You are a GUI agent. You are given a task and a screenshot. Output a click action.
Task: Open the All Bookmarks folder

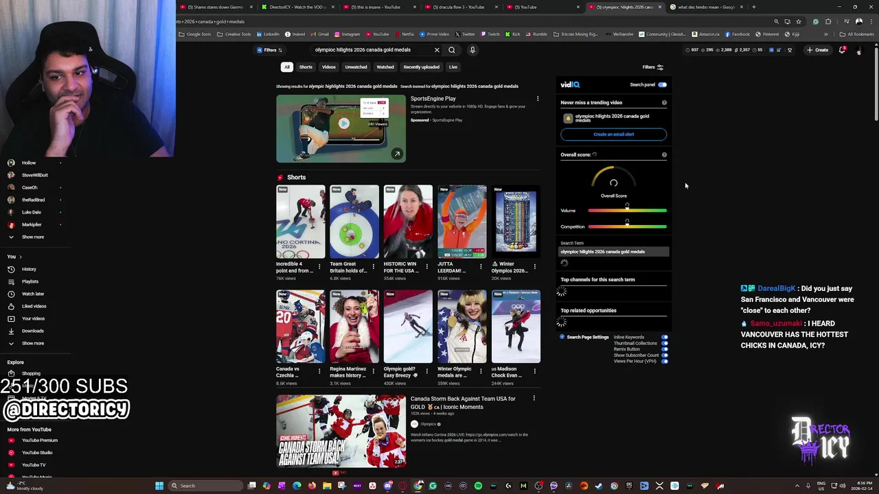(x=857, y=34)
